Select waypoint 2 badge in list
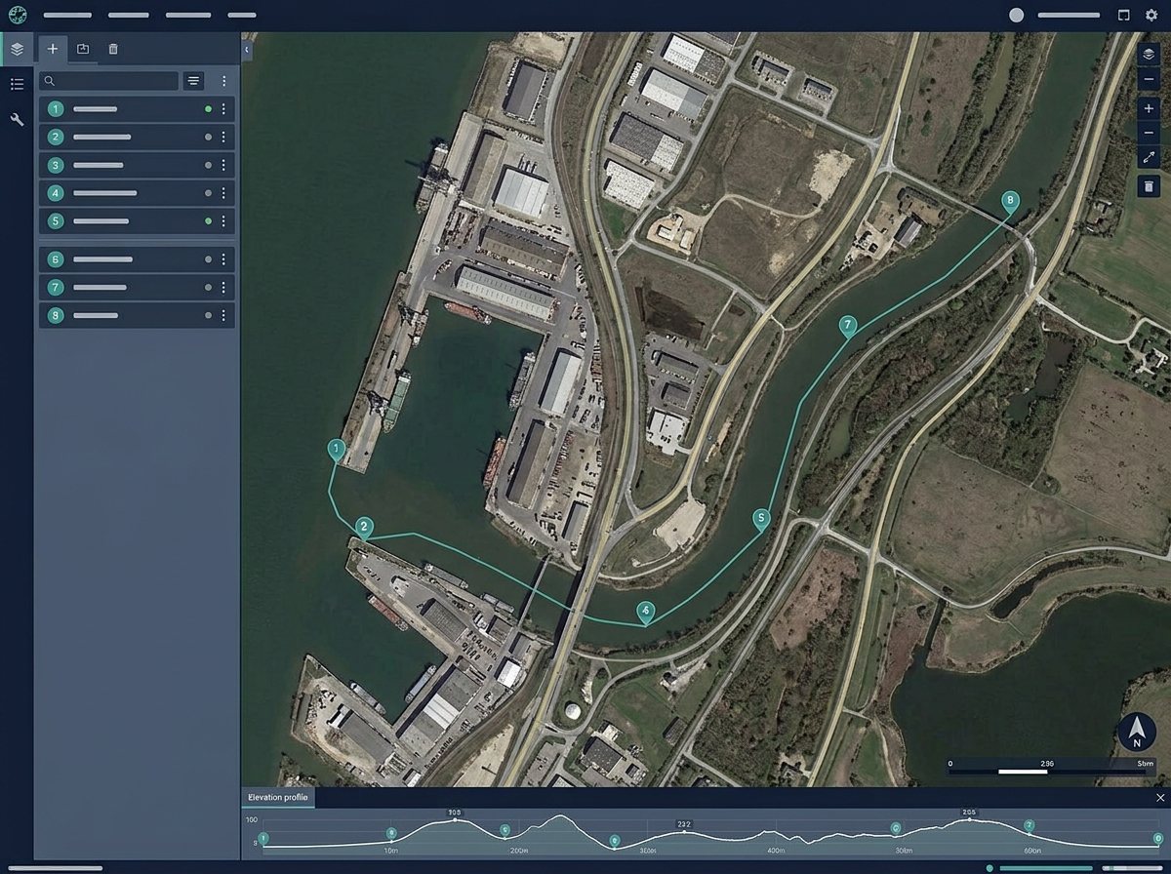Screen dimensions: 1171x874 pyautogui.click(x=56, y=138)
